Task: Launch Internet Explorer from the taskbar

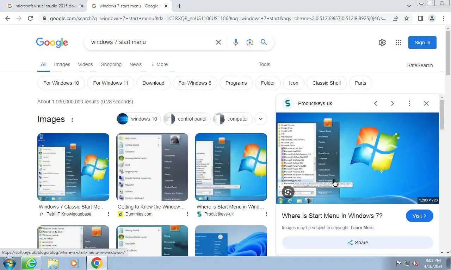Action: [x=31, y=263]
